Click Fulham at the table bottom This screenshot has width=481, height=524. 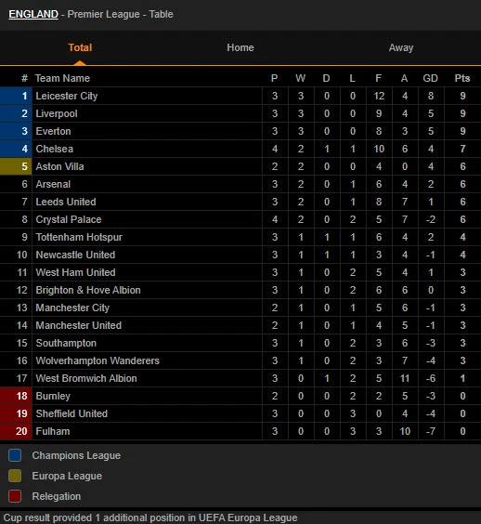tap(53, 431)
